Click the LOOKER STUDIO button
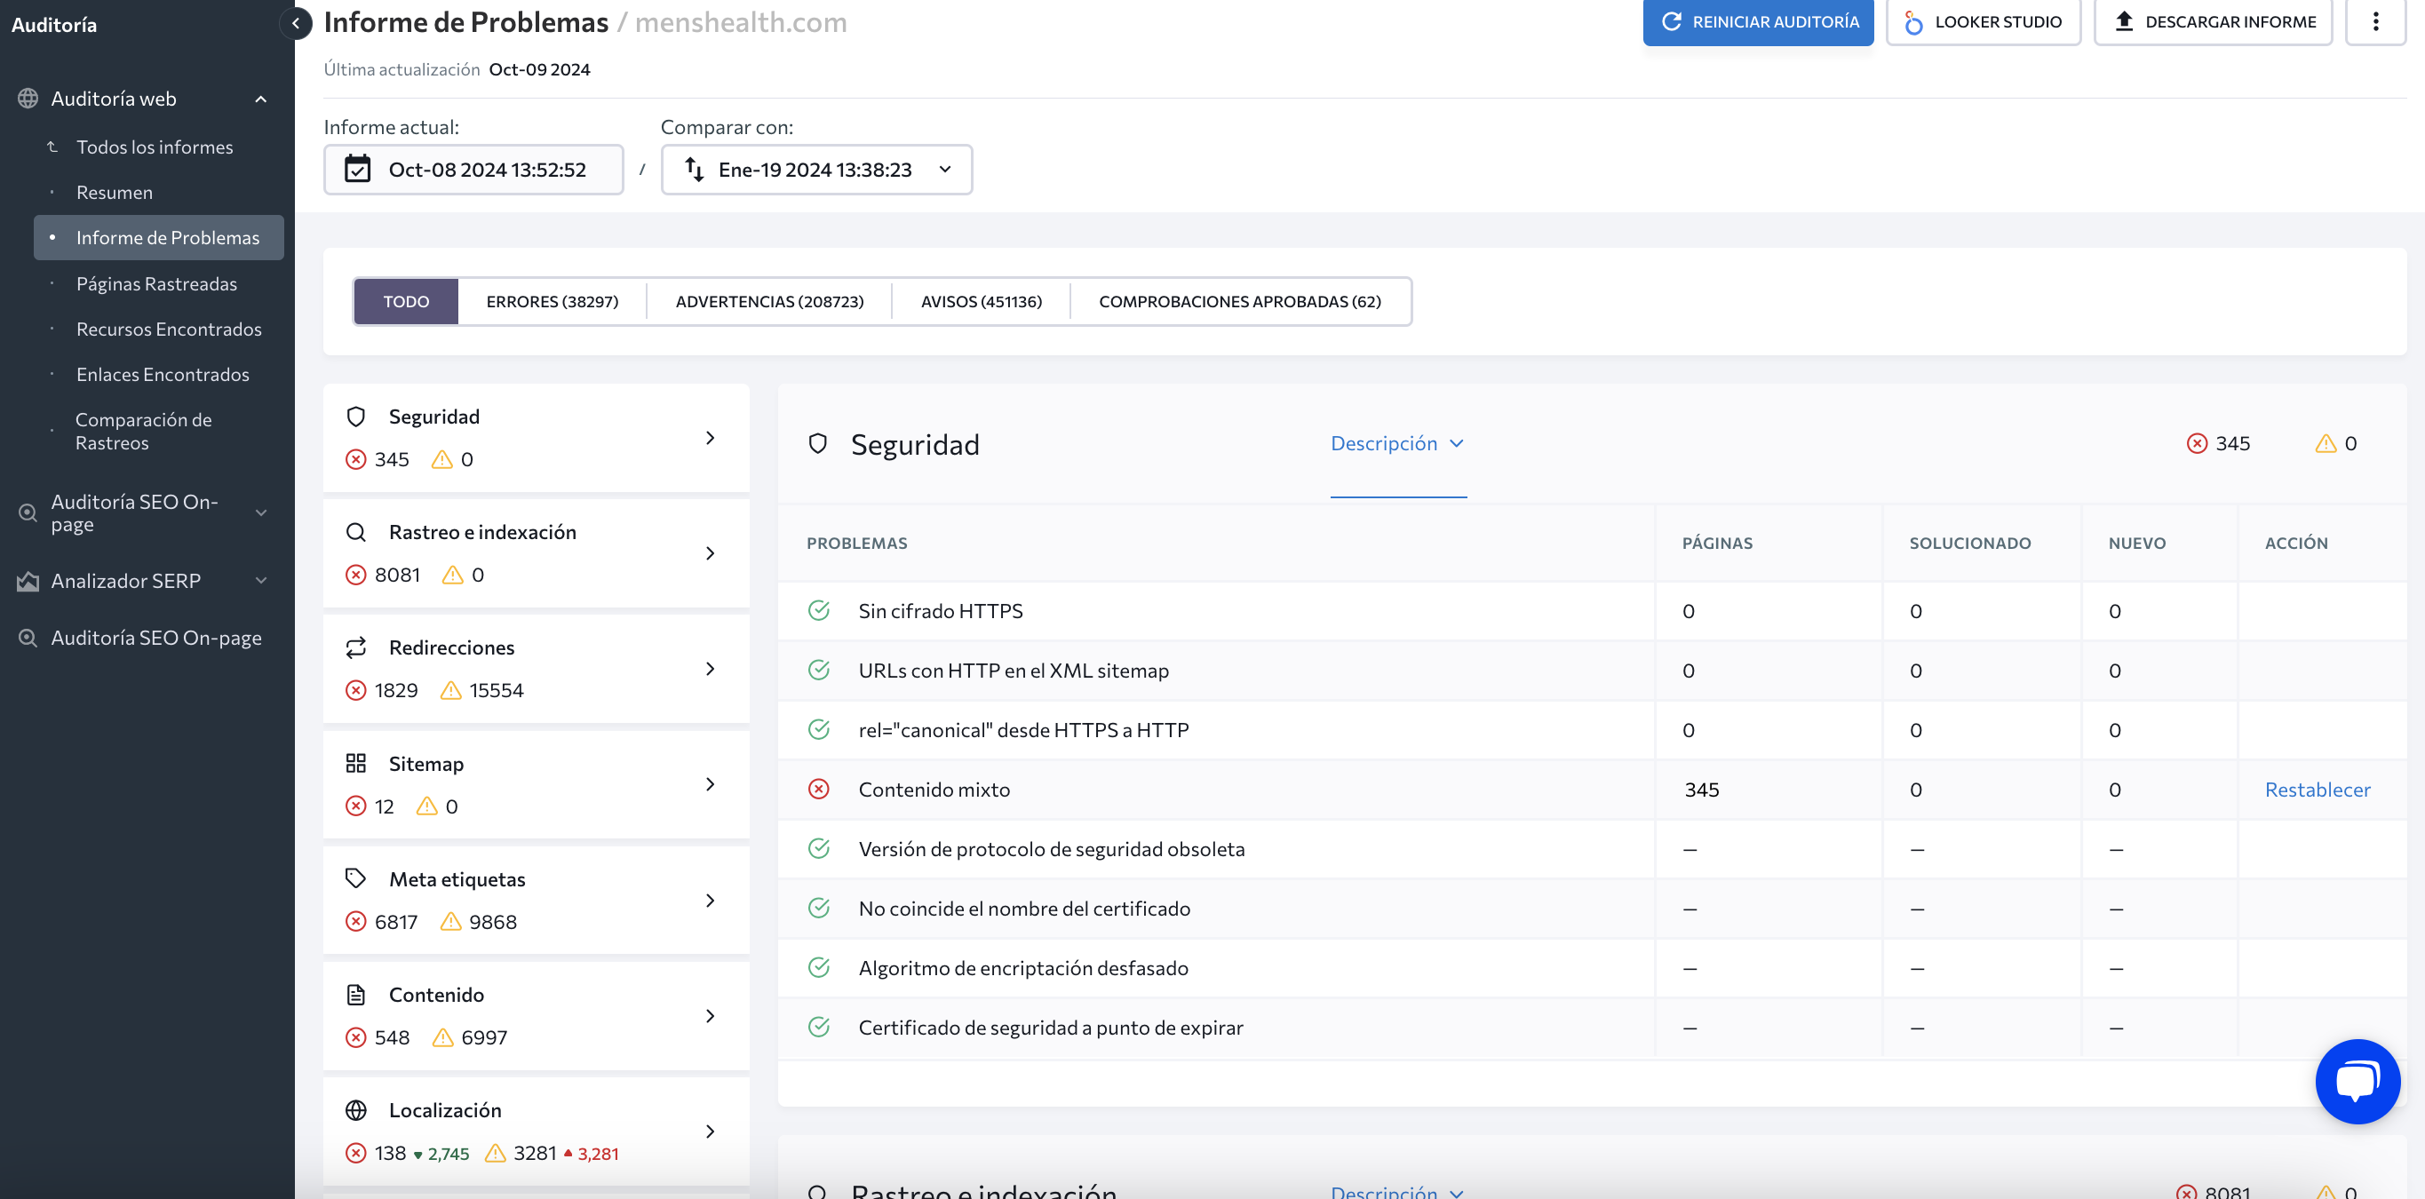Image resolution: width=2425 pixels, height=1199 pixels. (x=1983, y=21)
